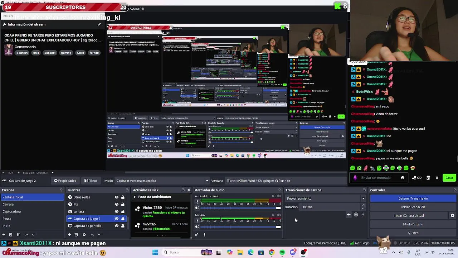The height and width of the screenshot is (258, 458).
Task: Open transition properties three-dot menu
Action: click(x=363, y=215)
